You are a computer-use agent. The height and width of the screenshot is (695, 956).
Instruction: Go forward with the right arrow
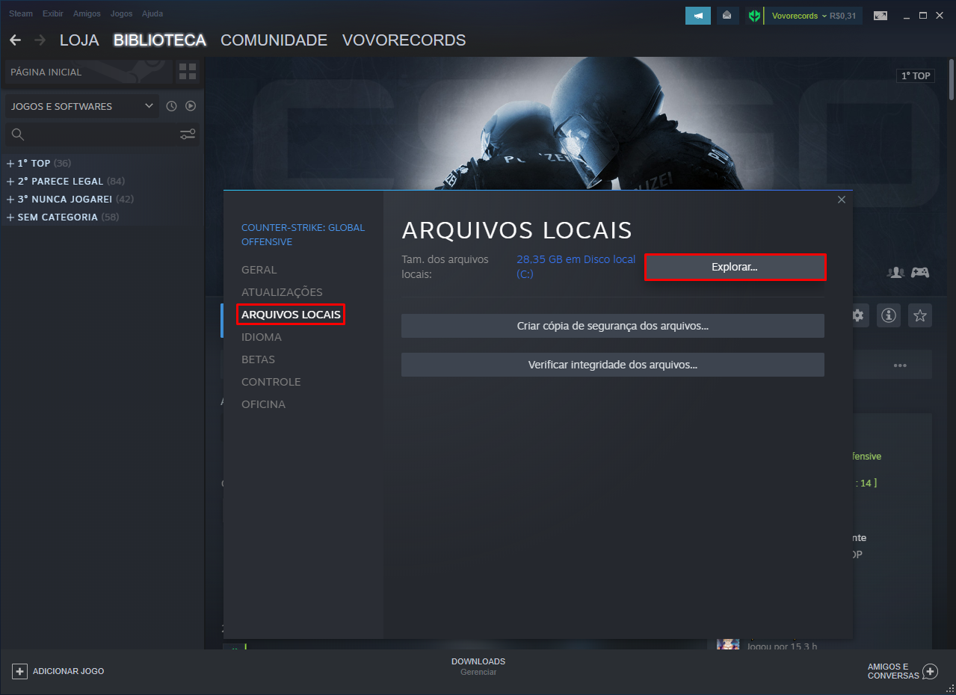tap(40, 40)
